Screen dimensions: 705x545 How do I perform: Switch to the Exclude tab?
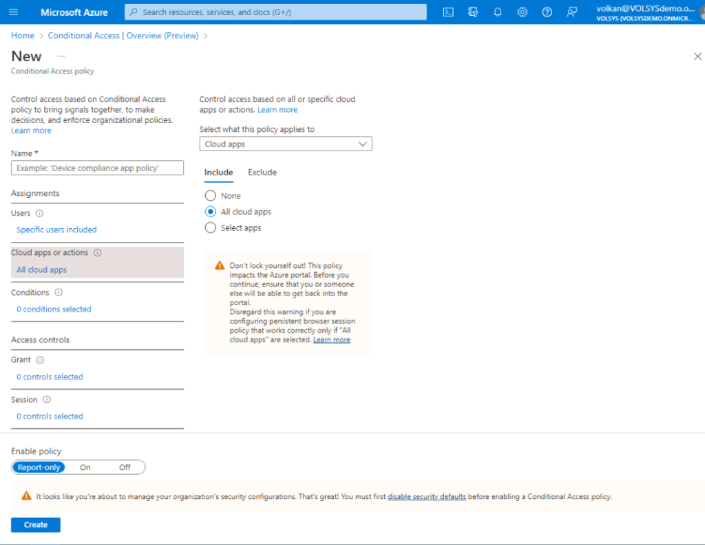(262, 173)
